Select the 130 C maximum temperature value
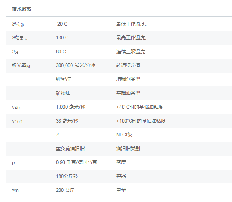This screenshot has height=202, width=232. [62, 38]
